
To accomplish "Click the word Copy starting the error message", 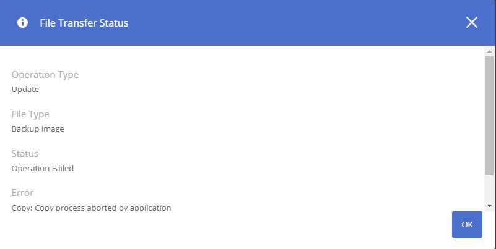I will pyautogui.click(x=21, y=208).
